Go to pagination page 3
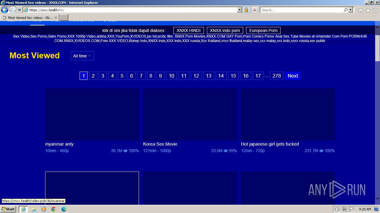The image size is (380, 213). tap(103, 76)
